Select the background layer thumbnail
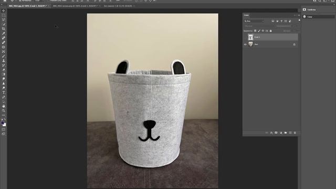Viewport: 336px width, 189px height. (x=250, y=44)
